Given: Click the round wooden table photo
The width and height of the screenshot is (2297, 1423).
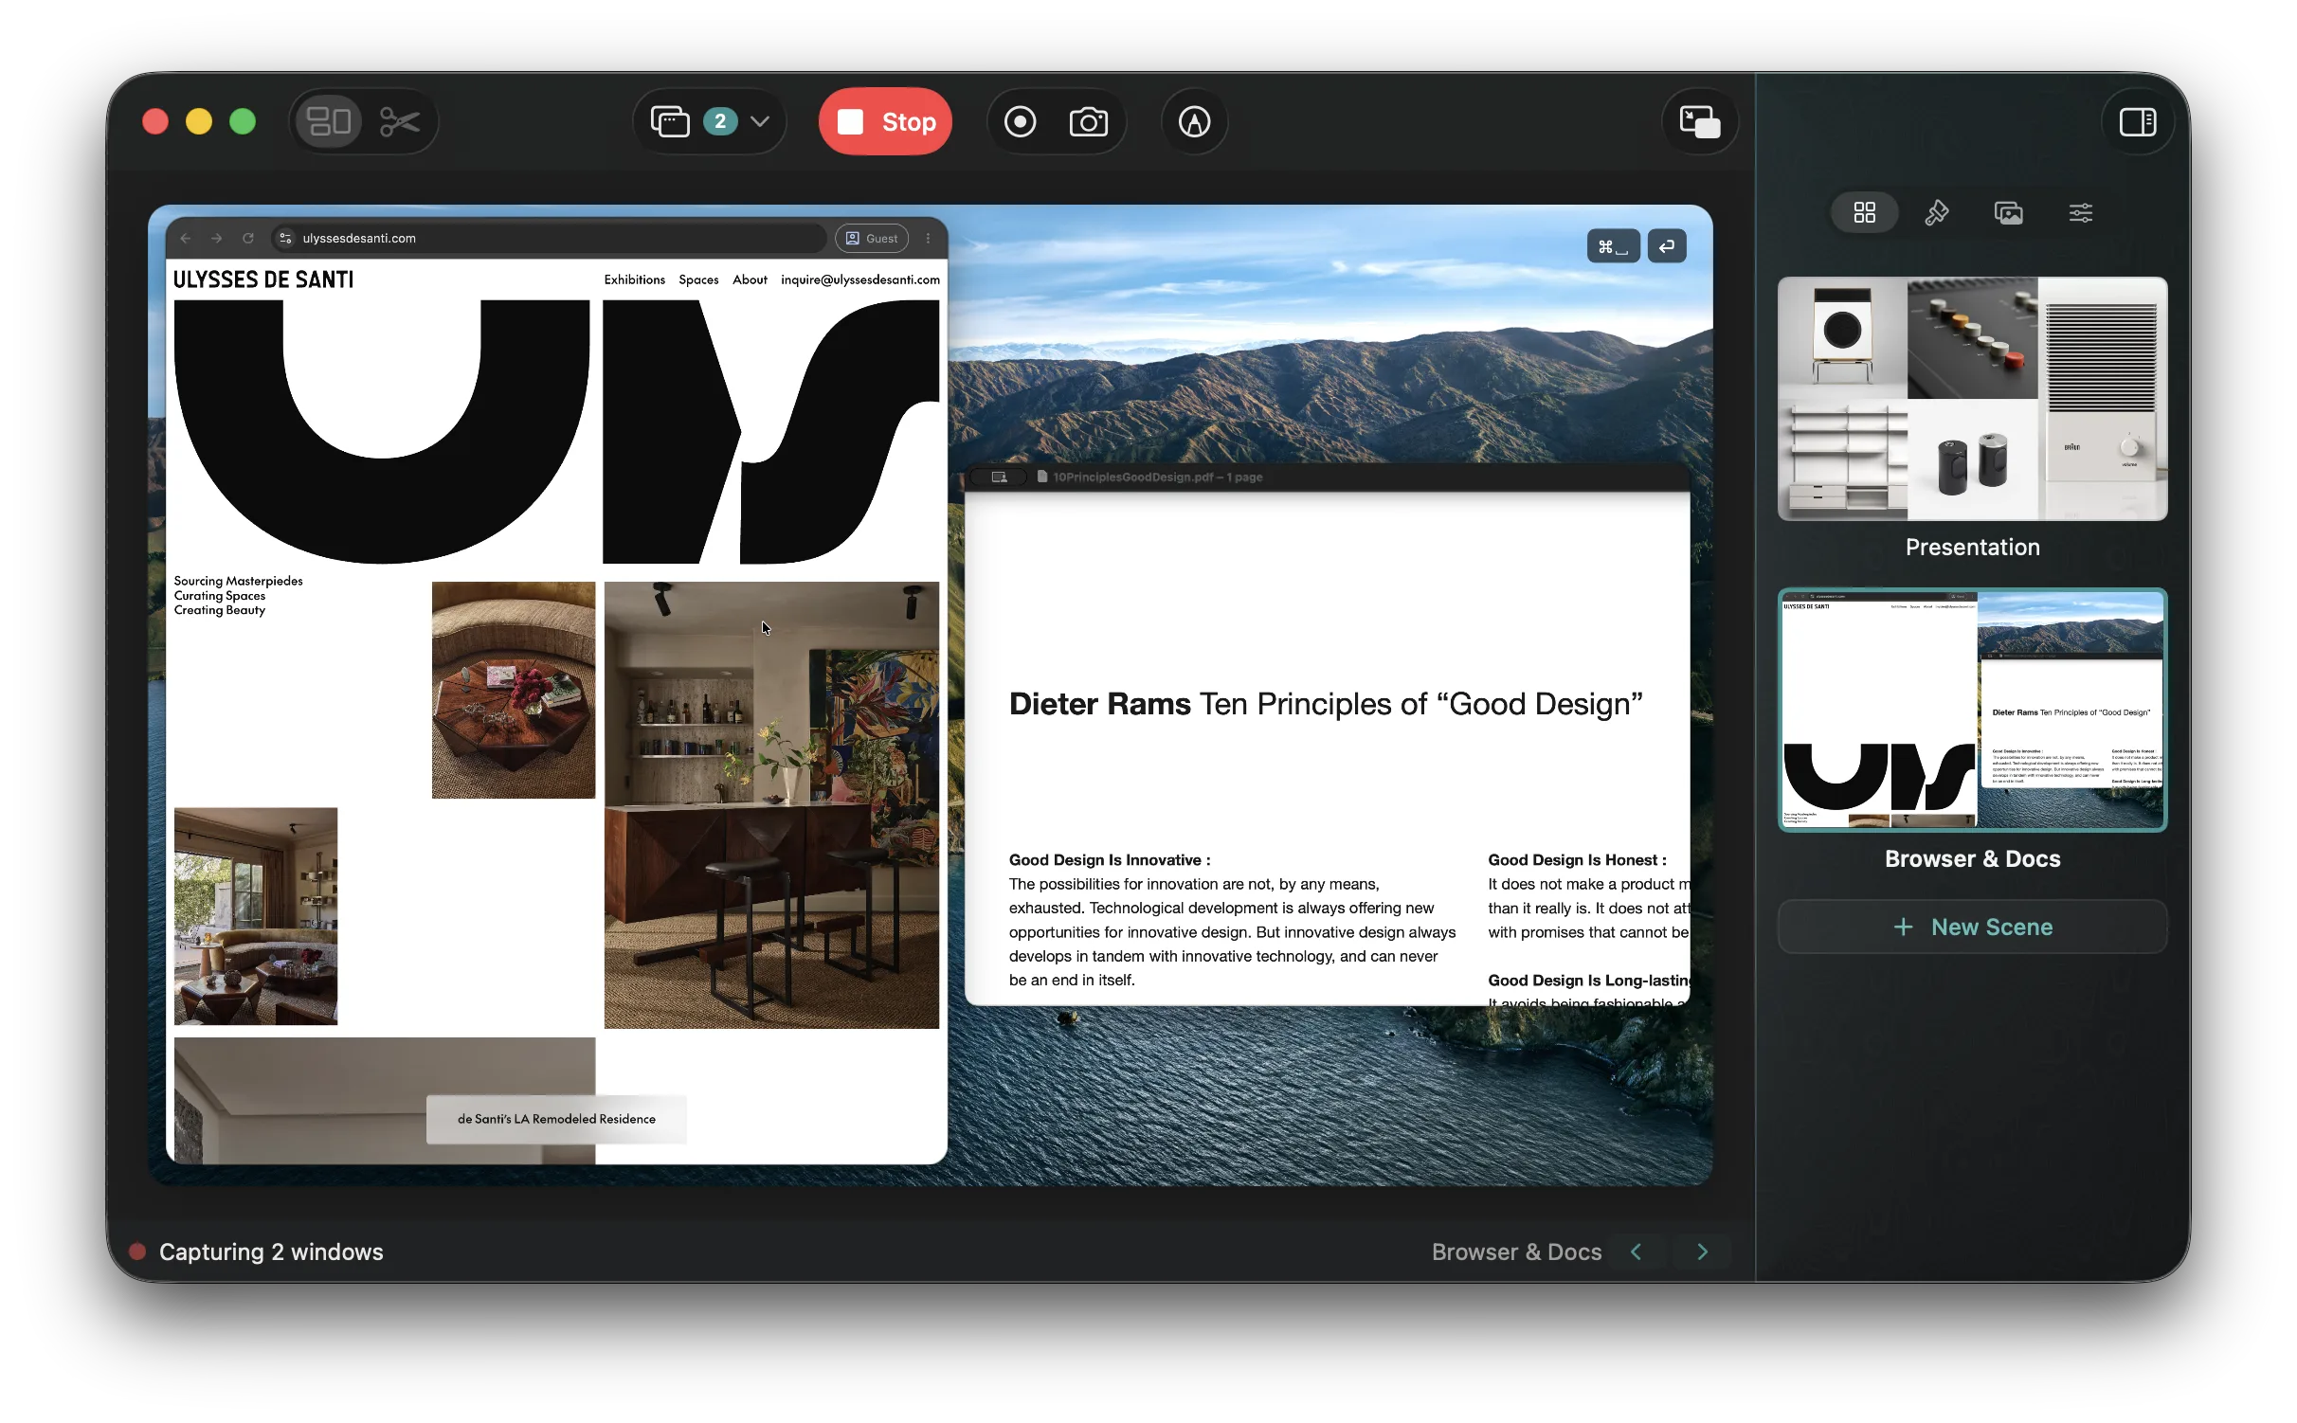Looking at the screenshot, I should click(x=514, y=690).
